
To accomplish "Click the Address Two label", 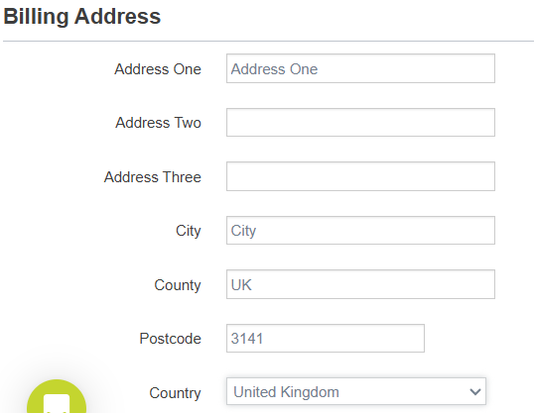I will pos(159,123).
